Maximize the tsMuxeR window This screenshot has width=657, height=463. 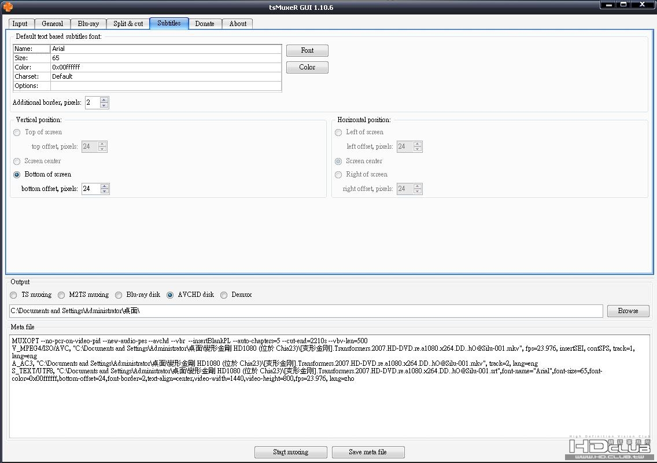pos(623,5)
